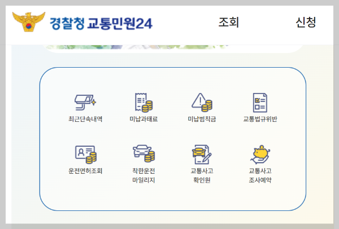Select the 최근단속내역 text label
Image resolution: width=339 pixels, height=229 pixels.
click(85, 119)
